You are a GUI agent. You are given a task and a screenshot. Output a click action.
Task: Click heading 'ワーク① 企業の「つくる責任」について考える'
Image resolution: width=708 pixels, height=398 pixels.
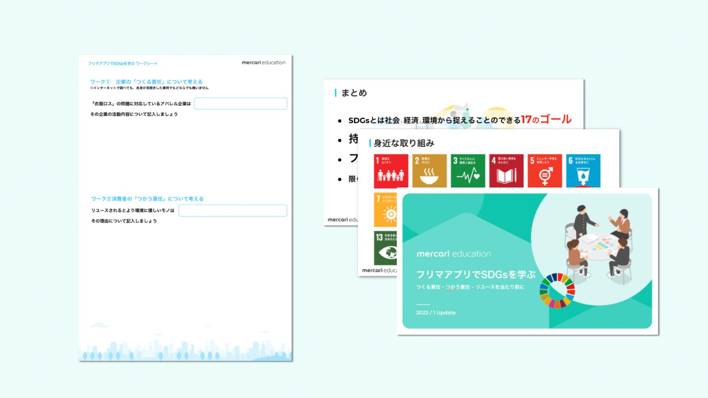click(x=146, y=82)
